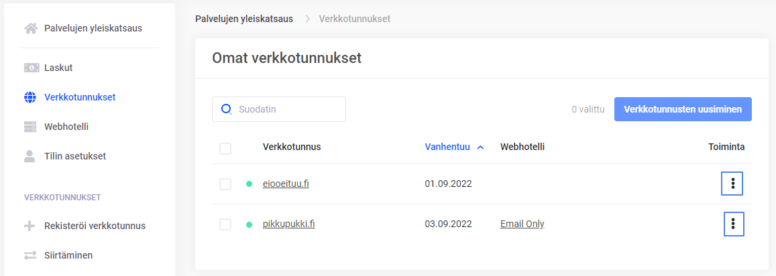Screen dimensions: 776x276
Task: Focus the Suodatin filter input field
Action: coord(288,109)
